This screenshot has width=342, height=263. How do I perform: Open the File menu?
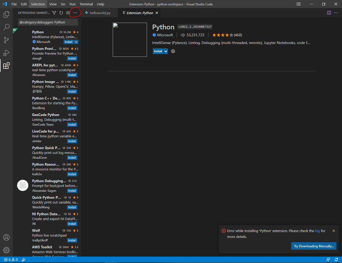14,4
